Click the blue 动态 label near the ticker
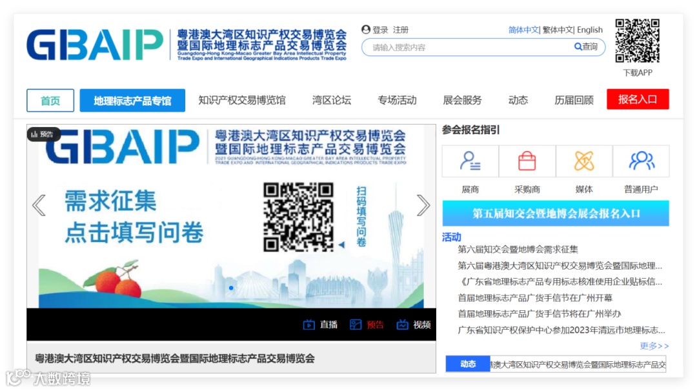This screenshot has width=697, height=391. click(468, 364)
